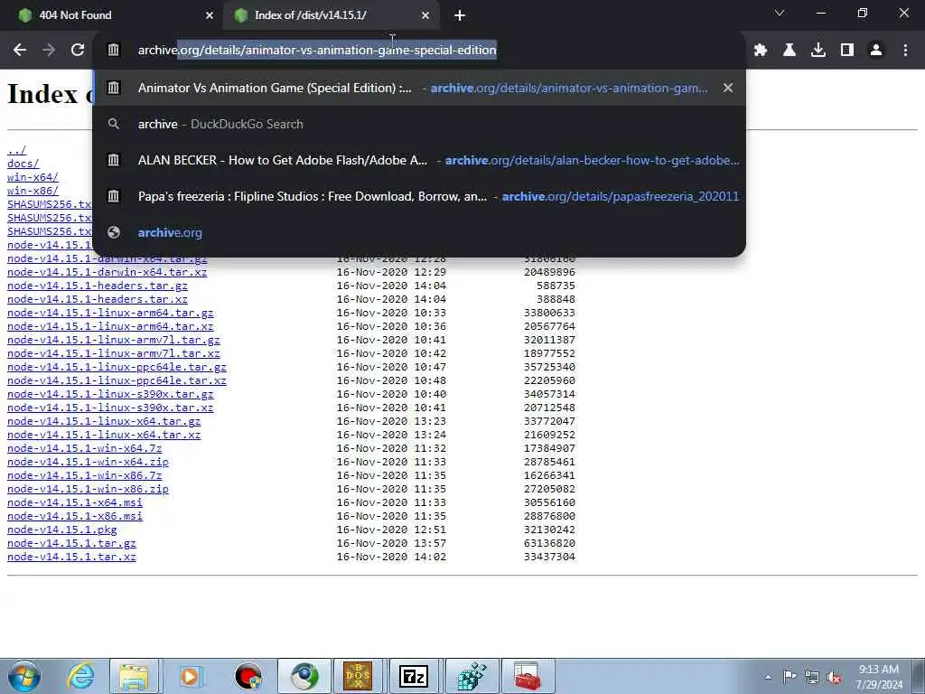Open the 7-Zip taskbar icon

pos(414,676)
